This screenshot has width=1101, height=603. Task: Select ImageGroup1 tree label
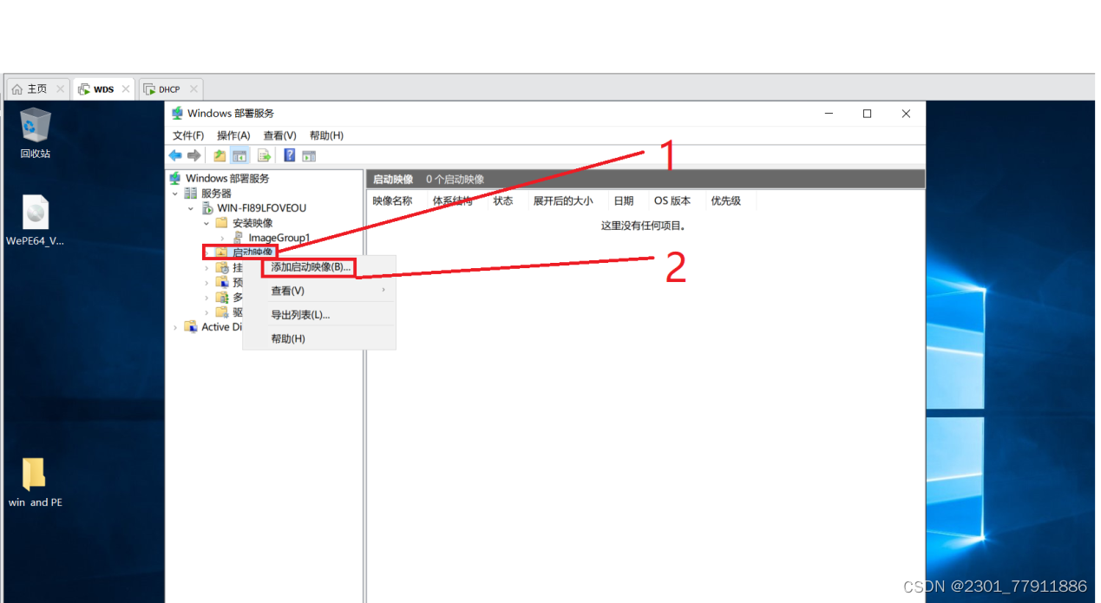tap(279, 238)
